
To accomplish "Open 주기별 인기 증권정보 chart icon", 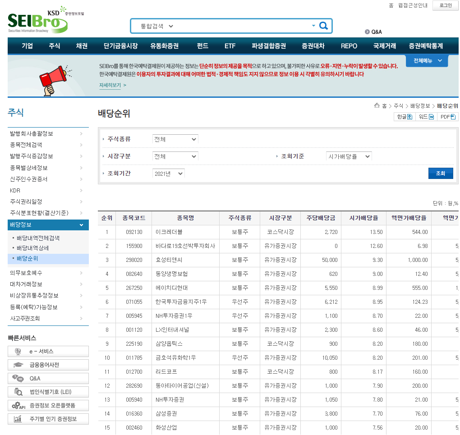I will (18, 419).
